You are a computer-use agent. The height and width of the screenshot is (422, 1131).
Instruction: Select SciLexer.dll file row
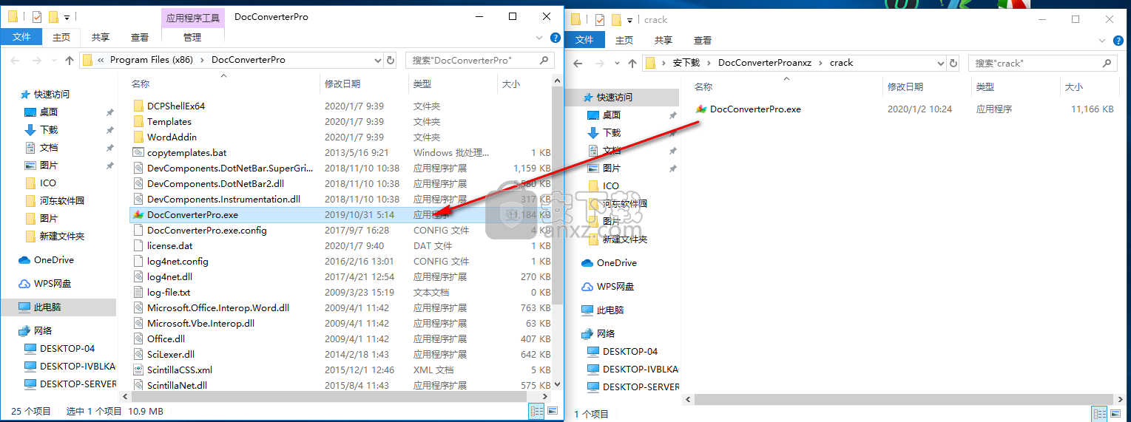[340, 354]
